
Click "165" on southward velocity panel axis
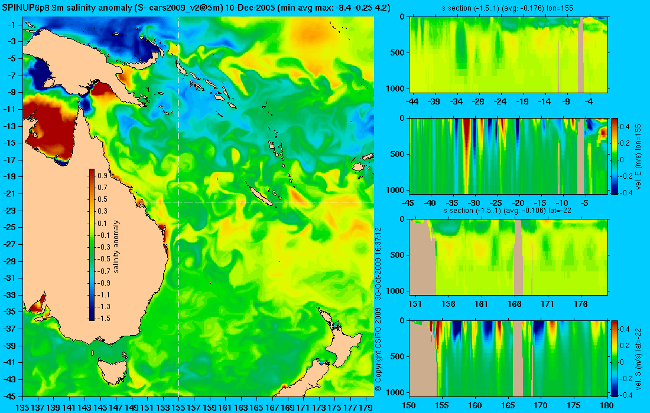(508, 405)
